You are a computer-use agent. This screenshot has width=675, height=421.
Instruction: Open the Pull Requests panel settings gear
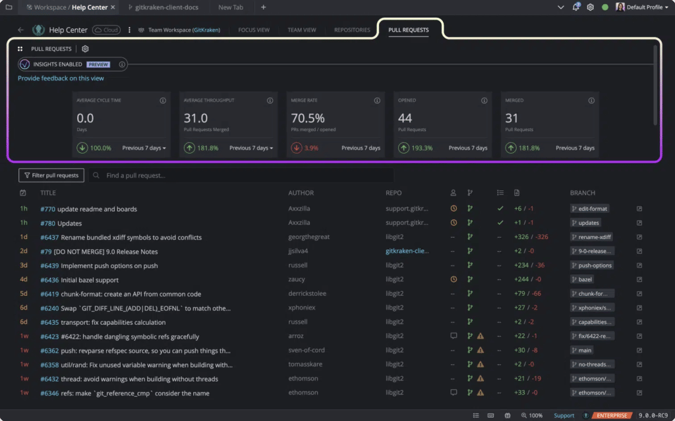pyautogui.click(x=85, y=49)
